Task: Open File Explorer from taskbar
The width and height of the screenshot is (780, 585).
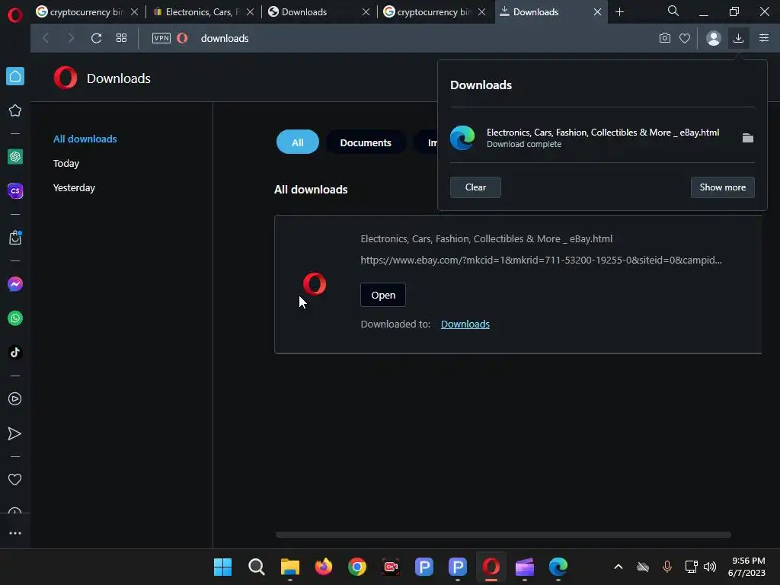Action: tap(290, 567)
